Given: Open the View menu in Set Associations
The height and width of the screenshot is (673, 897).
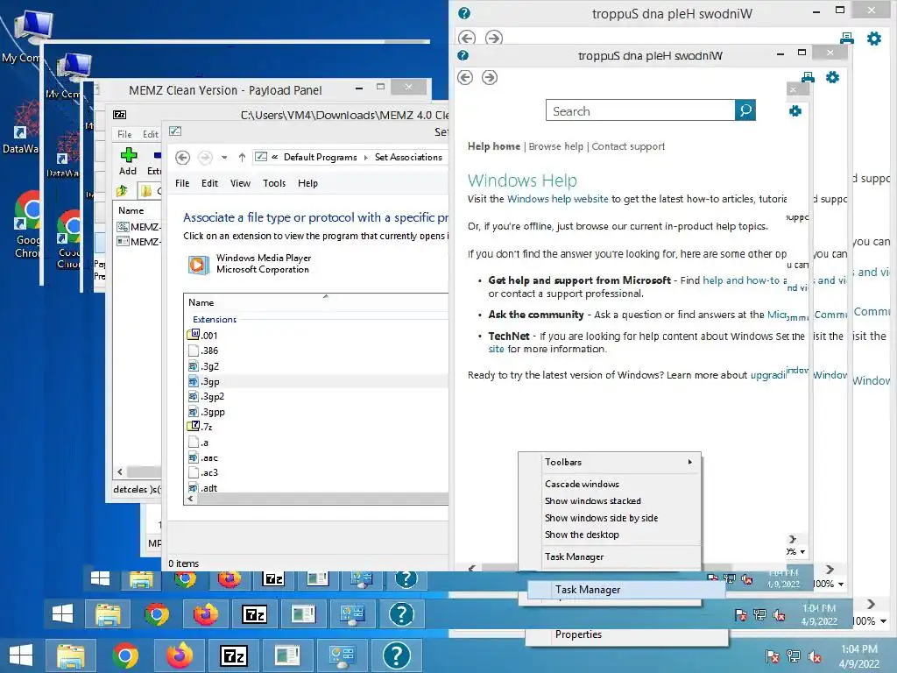Looking at the screenshot, I should pos(240,183).
